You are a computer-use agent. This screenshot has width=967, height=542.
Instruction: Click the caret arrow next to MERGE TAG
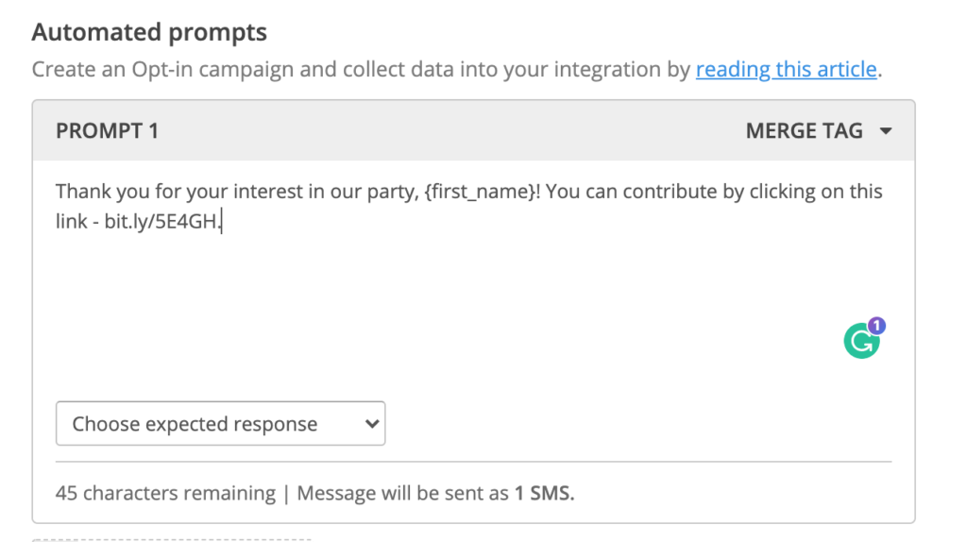(x=886, y=130)
